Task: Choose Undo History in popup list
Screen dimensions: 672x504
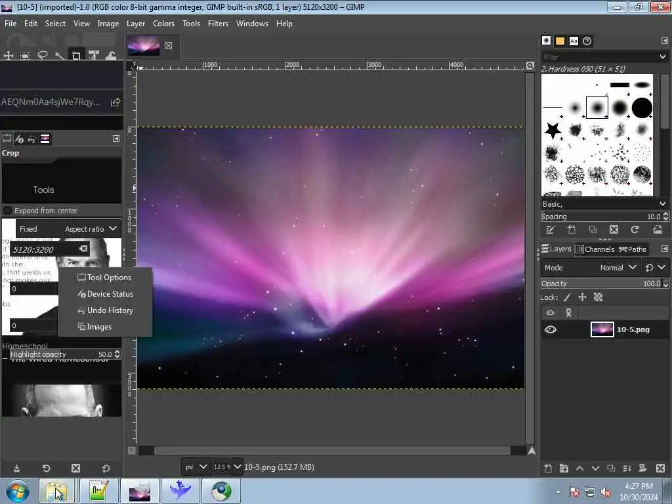Action: pyautogui.click(x=105, y=310)
